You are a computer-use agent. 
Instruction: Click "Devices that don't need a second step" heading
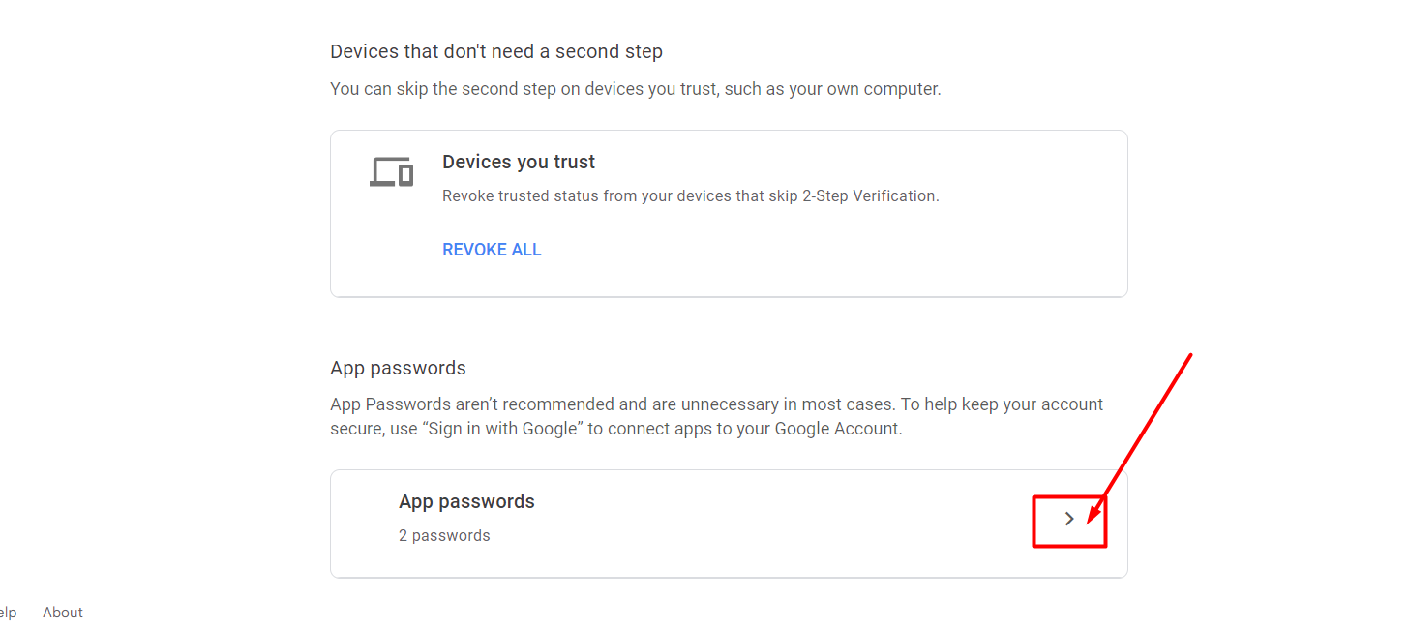496,51
